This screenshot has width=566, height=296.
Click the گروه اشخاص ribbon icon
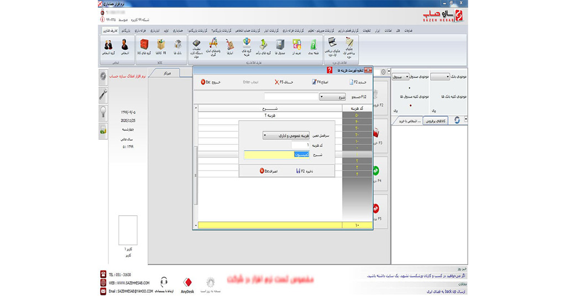(x=108, y=46)
